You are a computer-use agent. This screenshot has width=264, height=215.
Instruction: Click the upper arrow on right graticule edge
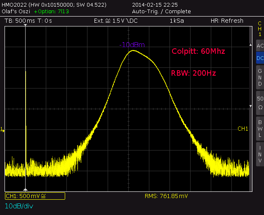coord(250,45)
